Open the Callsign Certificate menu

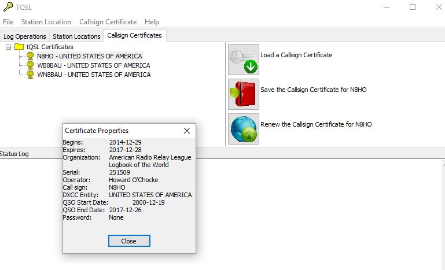pos(108,22)
